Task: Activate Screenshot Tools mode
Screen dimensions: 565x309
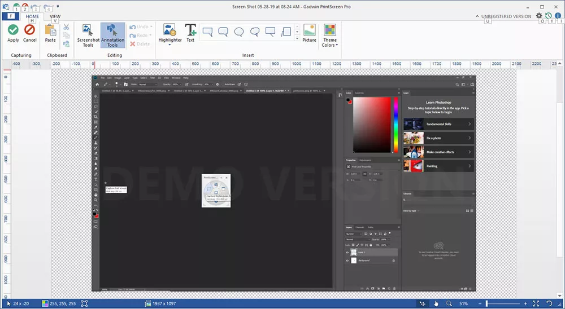Action: click(x=88, y=36)
